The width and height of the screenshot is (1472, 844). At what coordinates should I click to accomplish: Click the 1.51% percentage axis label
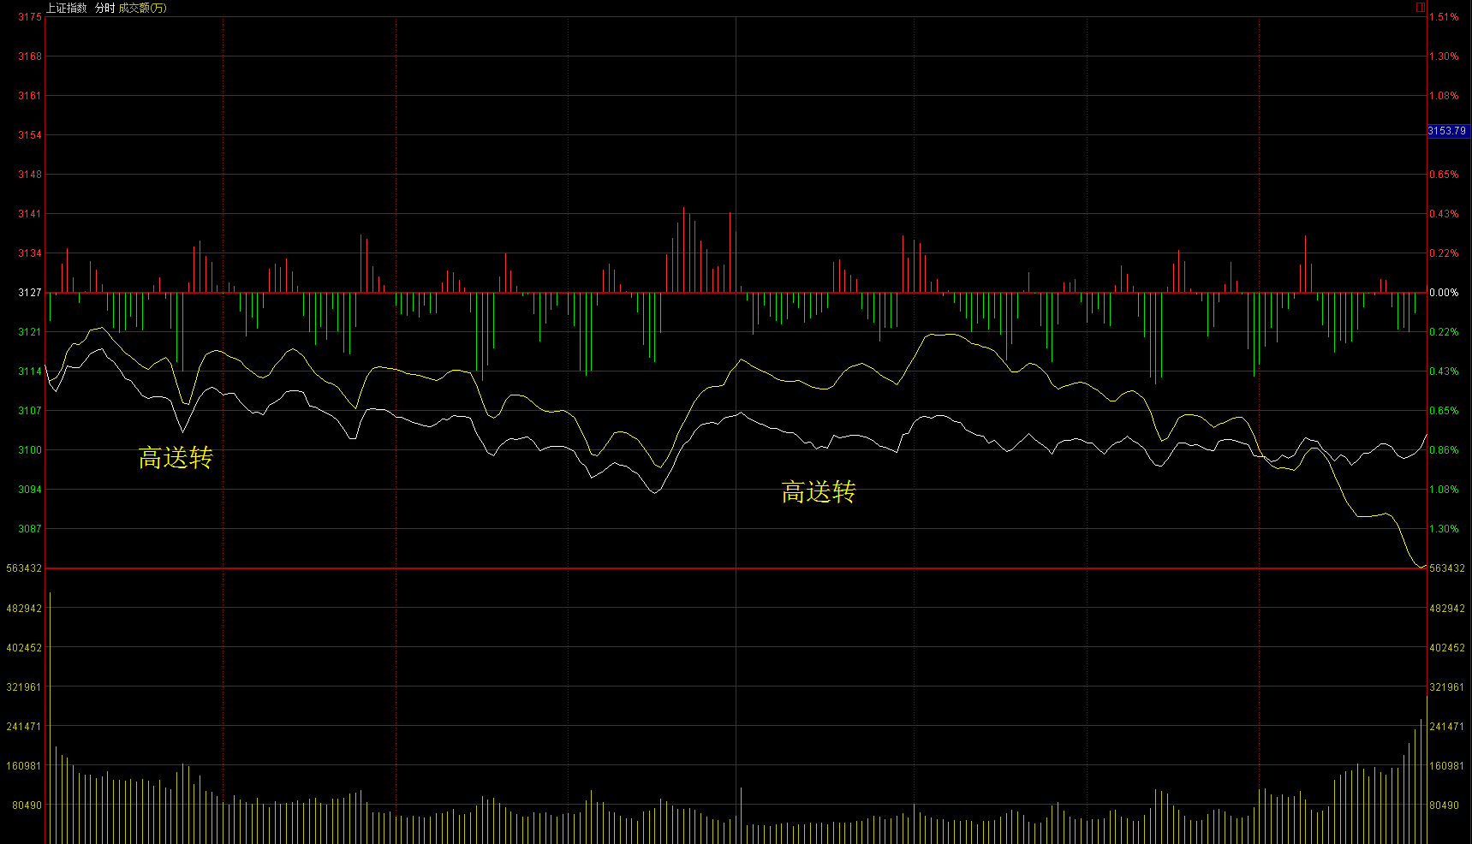click(x=1444, y=17)
